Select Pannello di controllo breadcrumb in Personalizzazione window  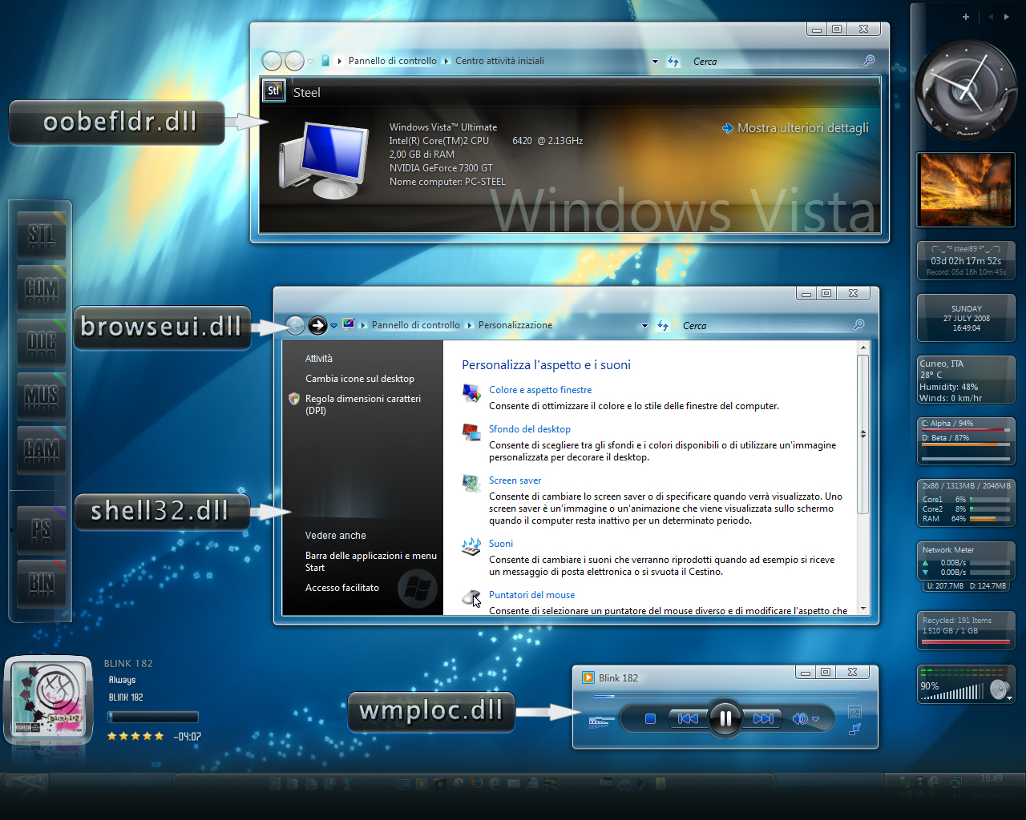tap(416, 325)
